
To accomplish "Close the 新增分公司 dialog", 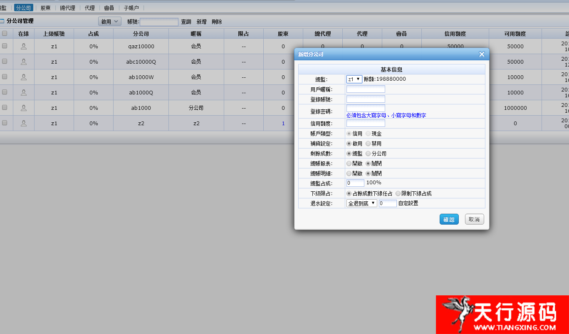I will pos(482,54).
